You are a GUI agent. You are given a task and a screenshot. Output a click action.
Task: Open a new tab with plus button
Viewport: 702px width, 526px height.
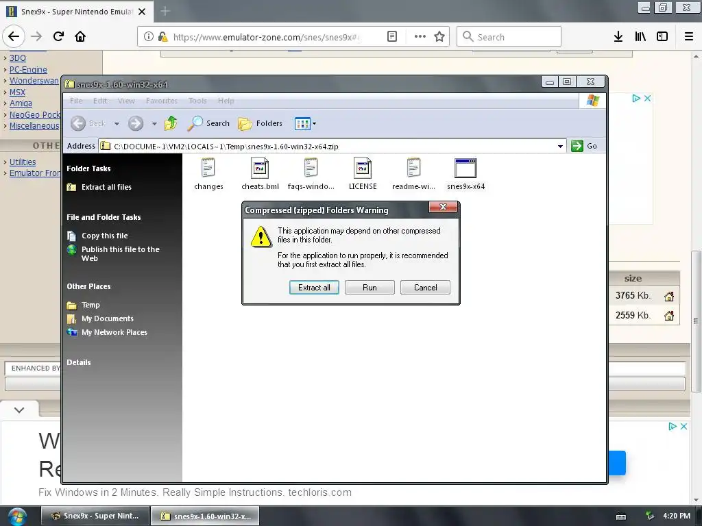point(165,11)
